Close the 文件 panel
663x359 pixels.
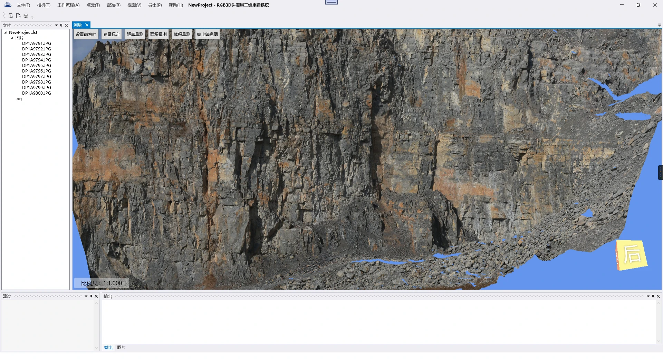67,25
